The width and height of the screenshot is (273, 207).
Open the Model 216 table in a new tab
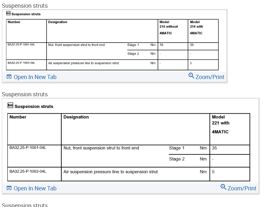(x=35, y=77)
